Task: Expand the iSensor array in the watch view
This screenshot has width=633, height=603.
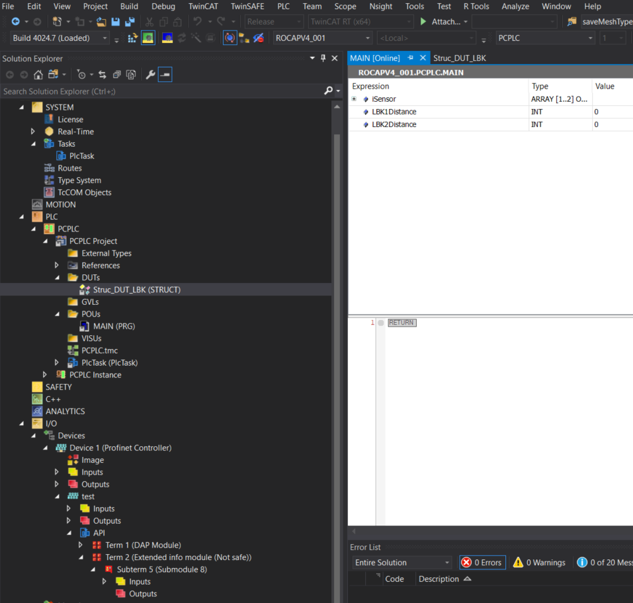Action: [x=354, y=99]
